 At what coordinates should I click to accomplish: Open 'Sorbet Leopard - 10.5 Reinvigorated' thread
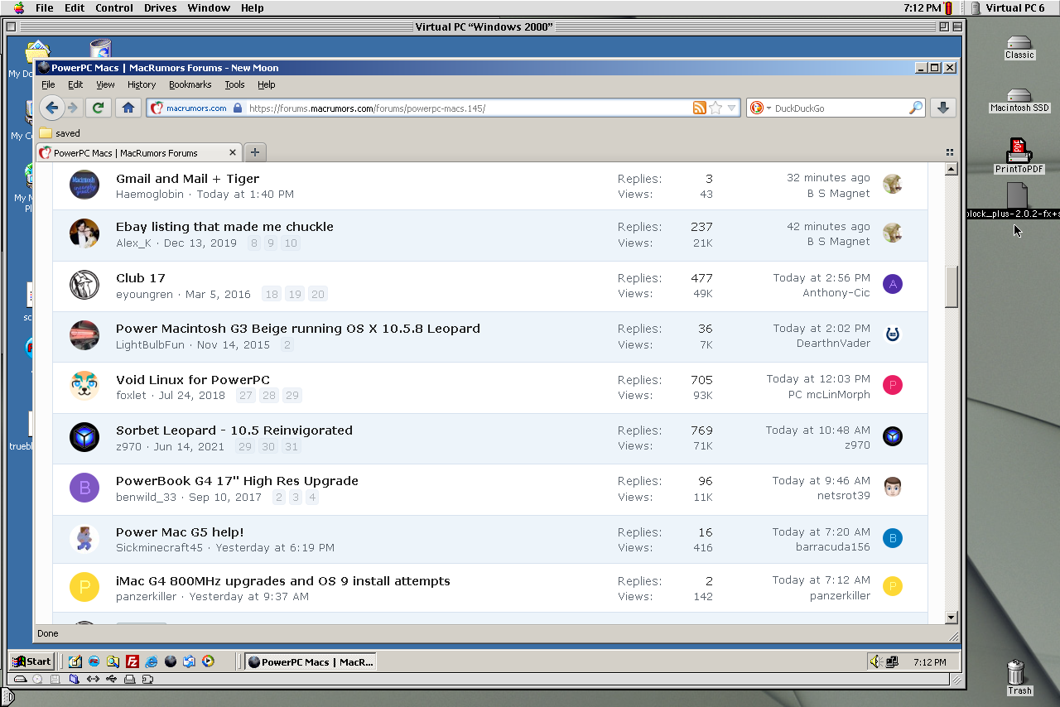click(x=234, y=430)
